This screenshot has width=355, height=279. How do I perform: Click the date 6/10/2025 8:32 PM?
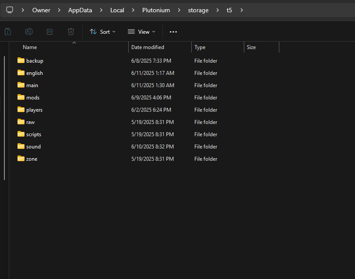[x=153, y=146]
